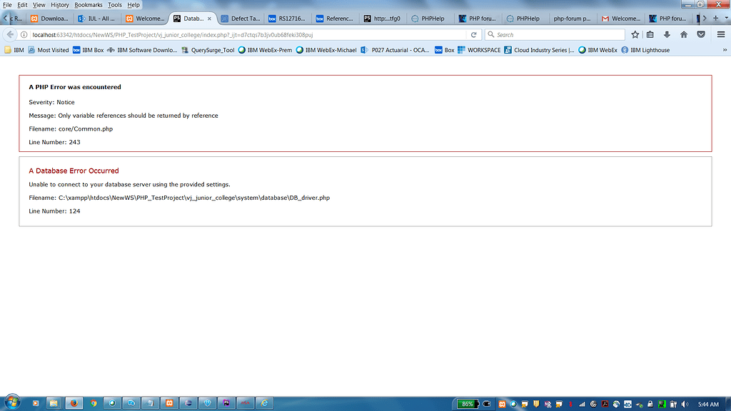This screenshot has height=411, width=731.
Task: Click the XAMPP icon in the system tray
Action: tap(502, 403)
